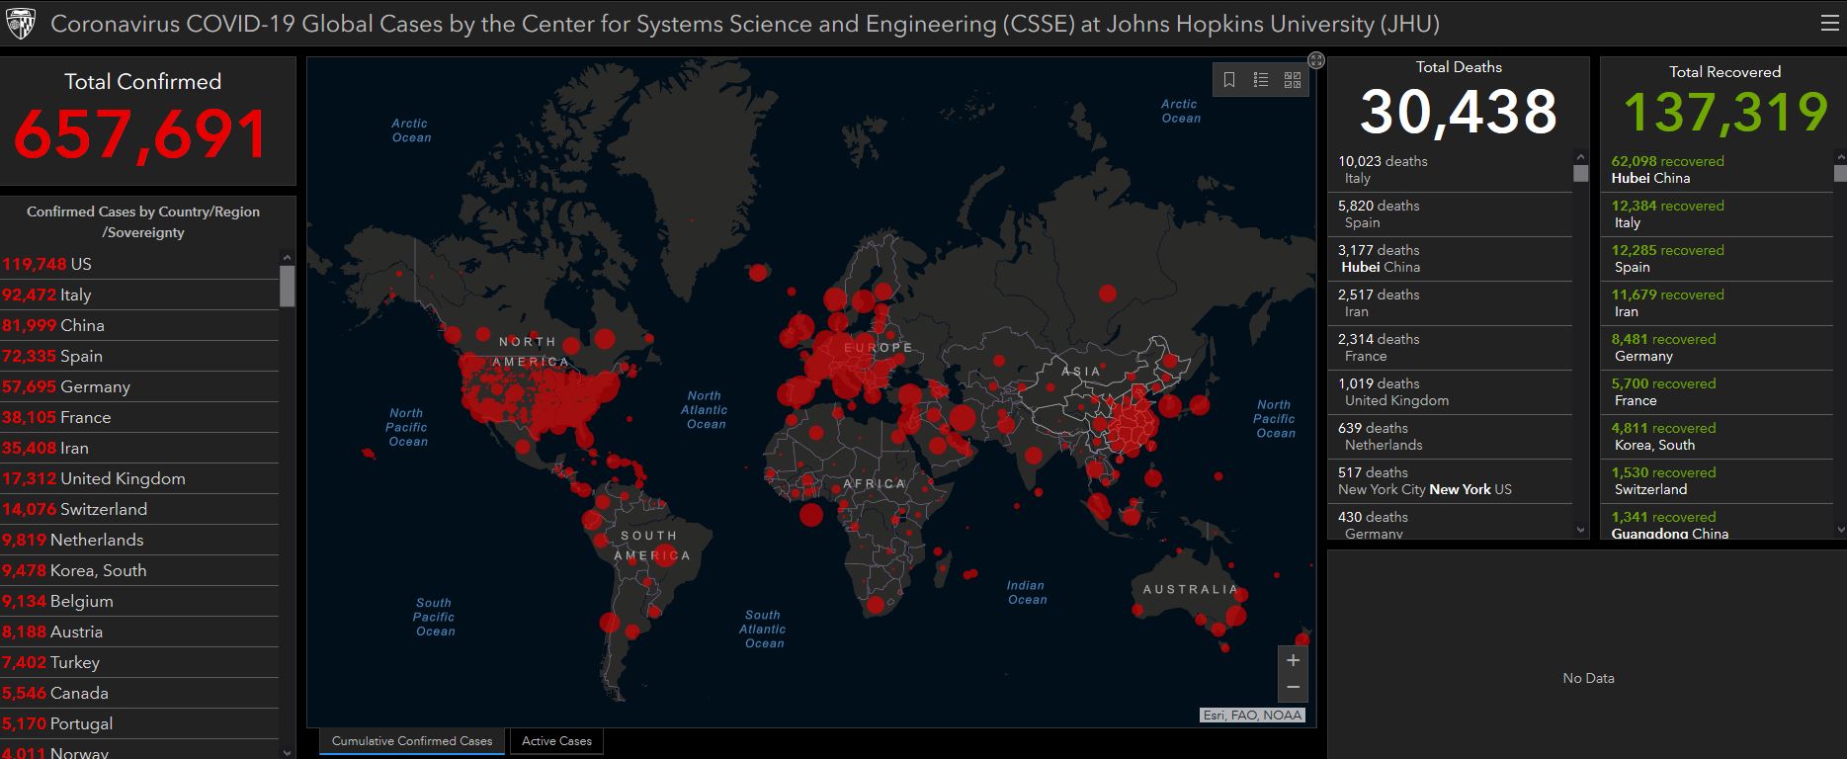Open the map bookmarks icon
Viewport: 1847px width, 759px height.
tap(1229, 80)
